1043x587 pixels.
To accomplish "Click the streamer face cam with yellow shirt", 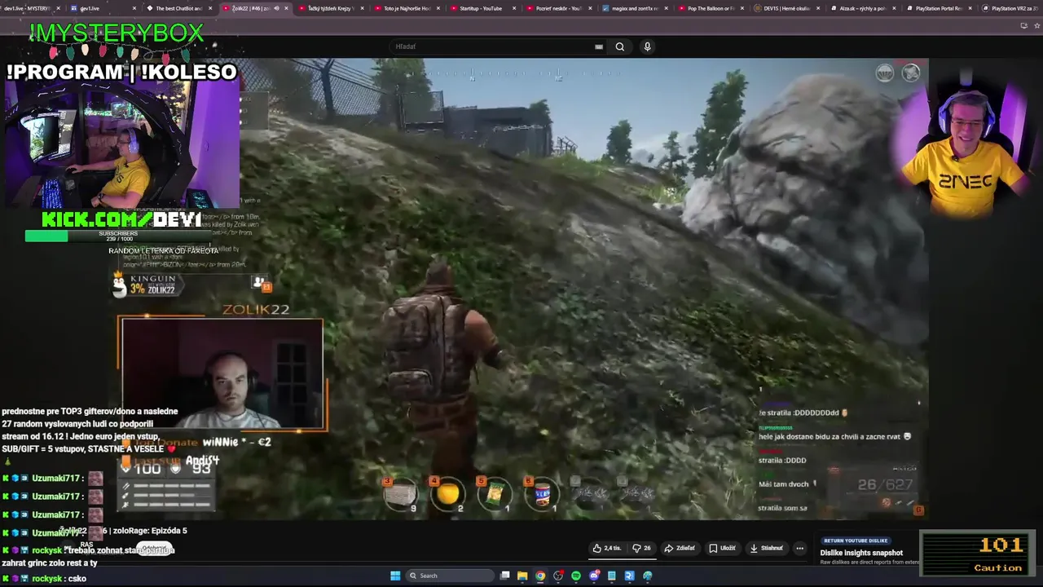I will [x=966, y=151].
